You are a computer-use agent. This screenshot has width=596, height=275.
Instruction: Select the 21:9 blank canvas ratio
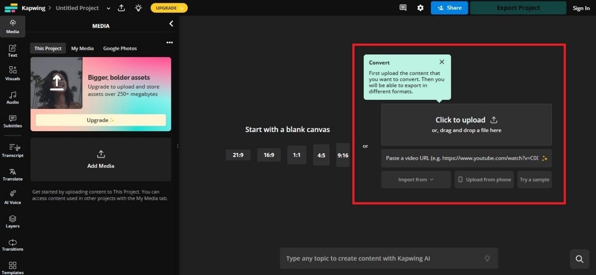point(238,155)
